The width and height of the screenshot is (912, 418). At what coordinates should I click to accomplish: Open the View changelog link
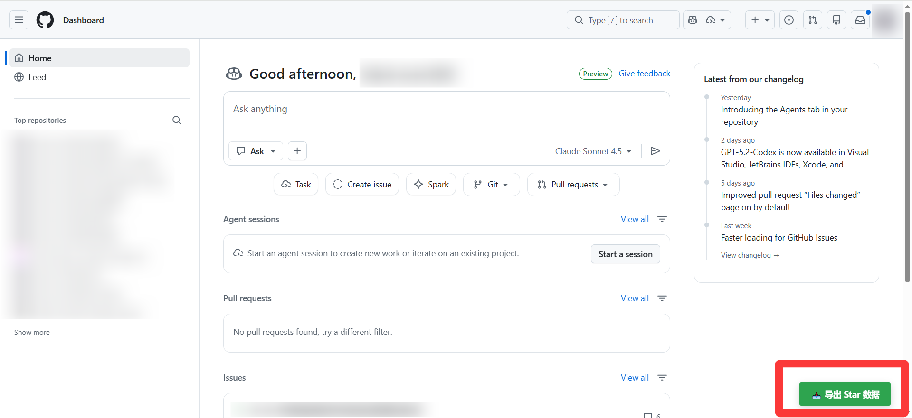pos(750,255)
